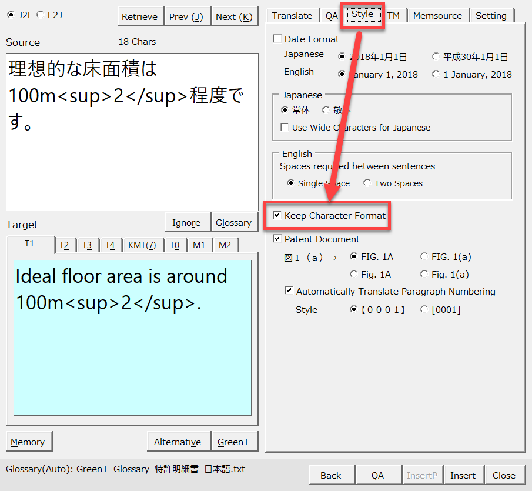Choose Two Spaces between sentences
This screenshot has width=532, height=491.
coord(367,183)
